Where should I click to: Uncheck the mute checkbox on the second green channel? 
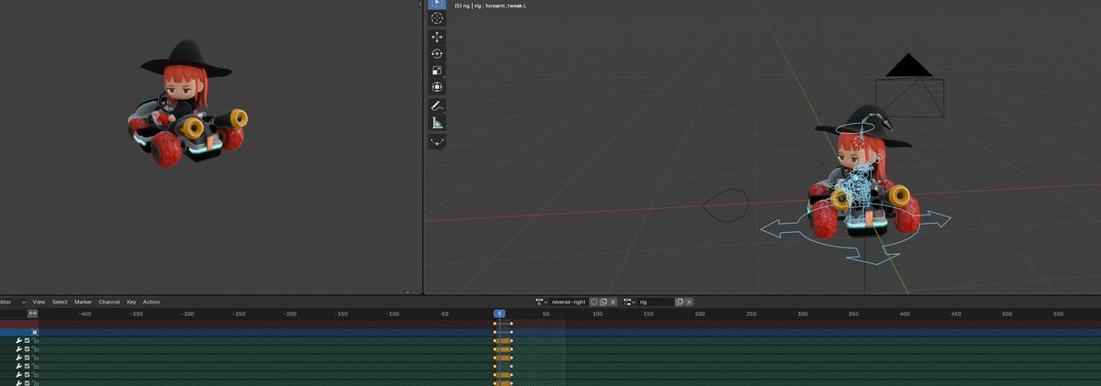[x=28, y=349]
